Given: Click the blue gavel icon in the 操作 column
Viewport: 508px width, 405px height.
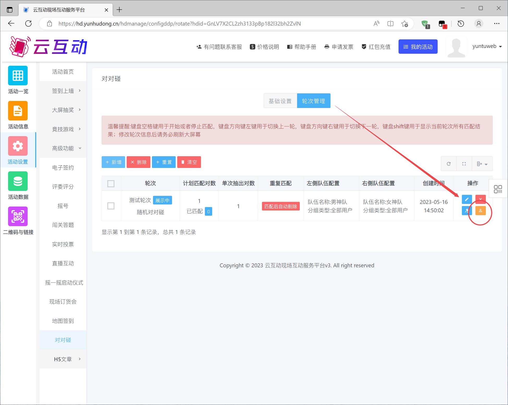Looking at the screenshot, I should (x=467, y=211).
